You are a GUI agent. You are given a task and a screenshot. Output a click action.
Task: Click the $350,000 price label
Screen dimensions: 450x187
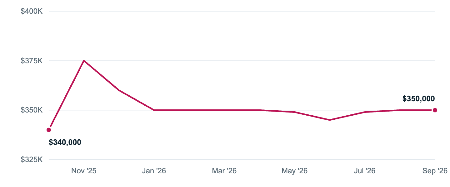point(418,99)
